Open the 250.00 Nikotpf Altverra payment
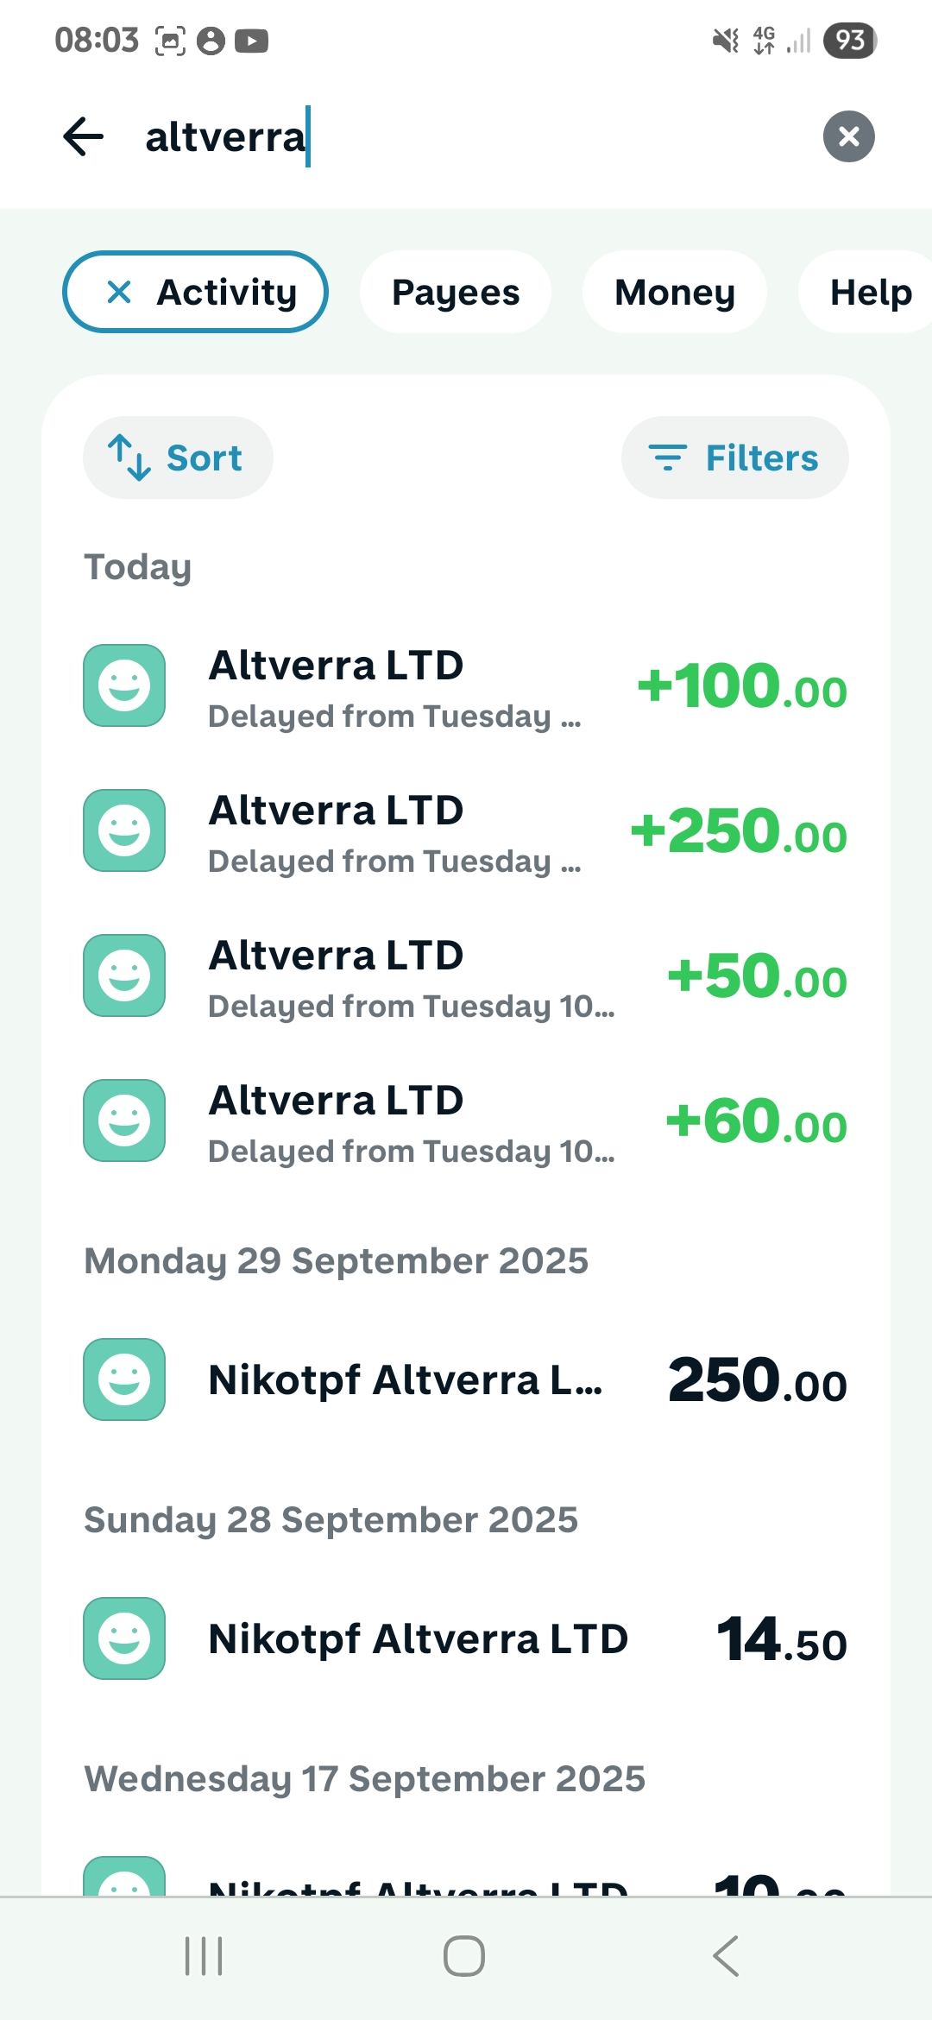 (x=466, y=1379)
